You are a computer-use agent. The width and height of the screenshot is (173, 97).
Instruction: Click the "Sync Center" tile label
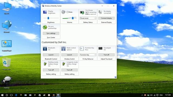51,37
